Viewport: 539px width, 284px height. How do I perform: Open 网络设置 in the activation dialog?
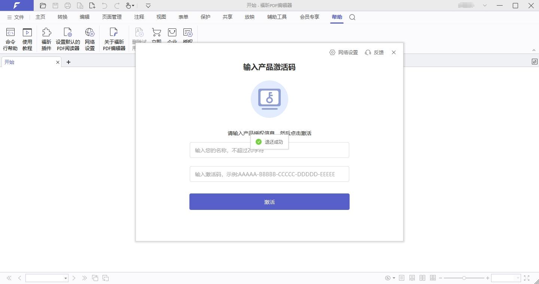[344, 52]
